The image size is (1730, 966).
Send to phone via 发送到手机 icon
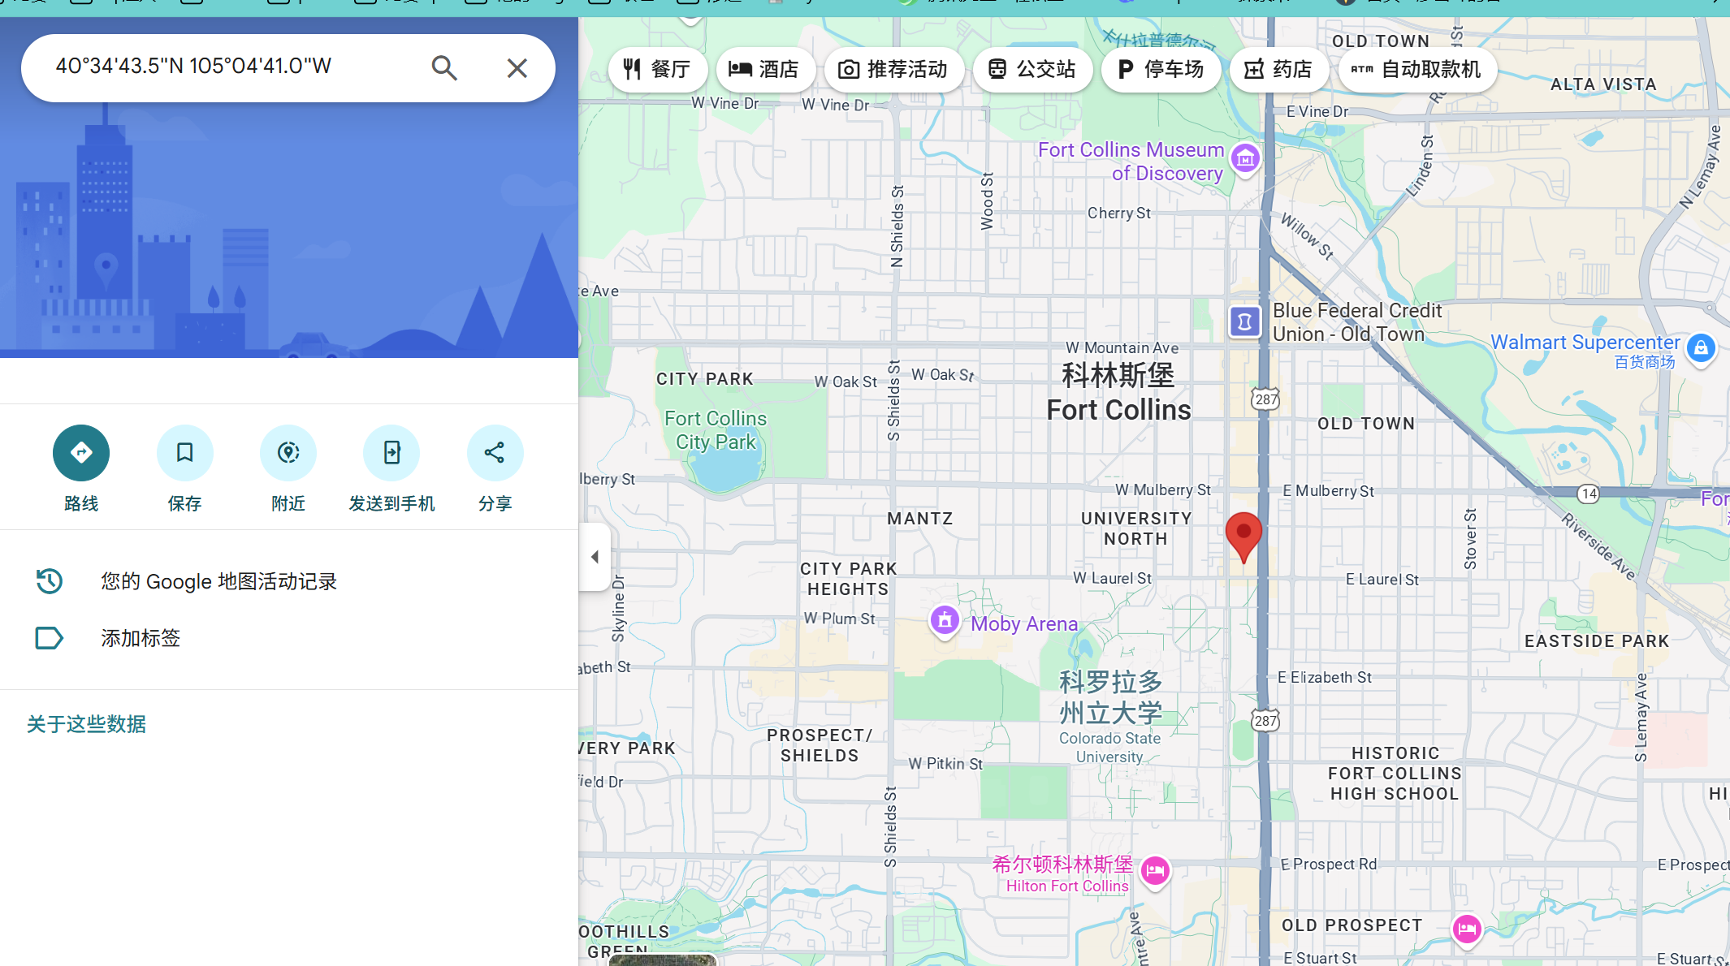point(391,453)
